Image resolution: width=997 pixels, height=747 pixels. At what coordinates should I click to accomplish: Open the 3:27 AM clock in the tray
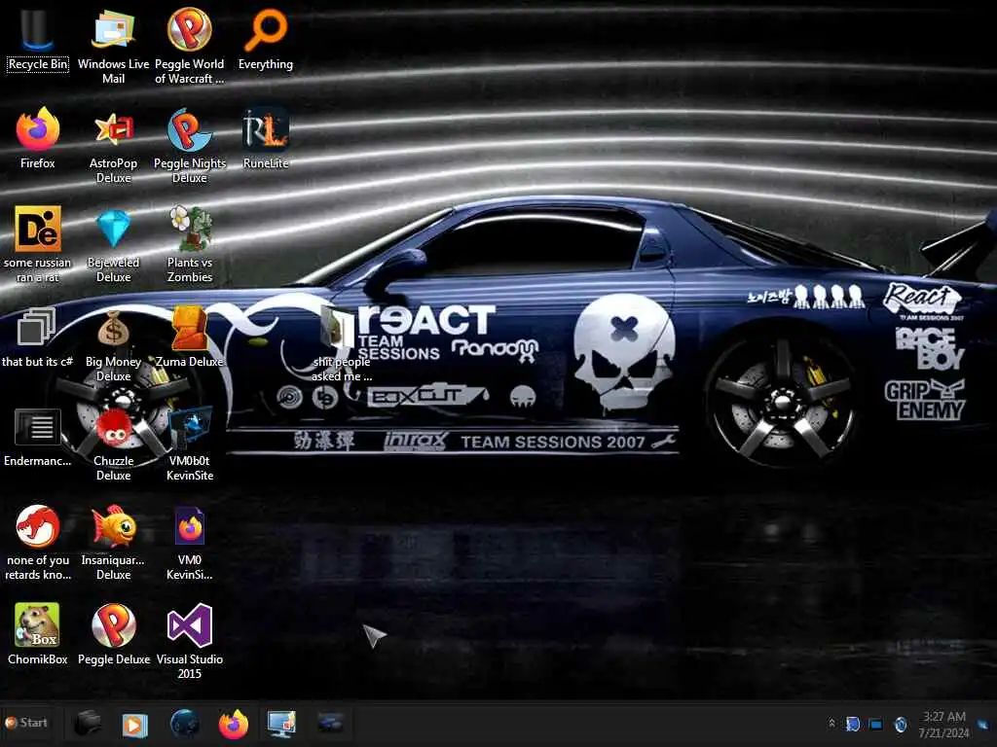pos(944,724)
